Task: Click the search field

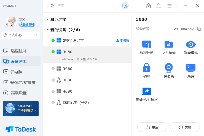Action: pos(83,6)
